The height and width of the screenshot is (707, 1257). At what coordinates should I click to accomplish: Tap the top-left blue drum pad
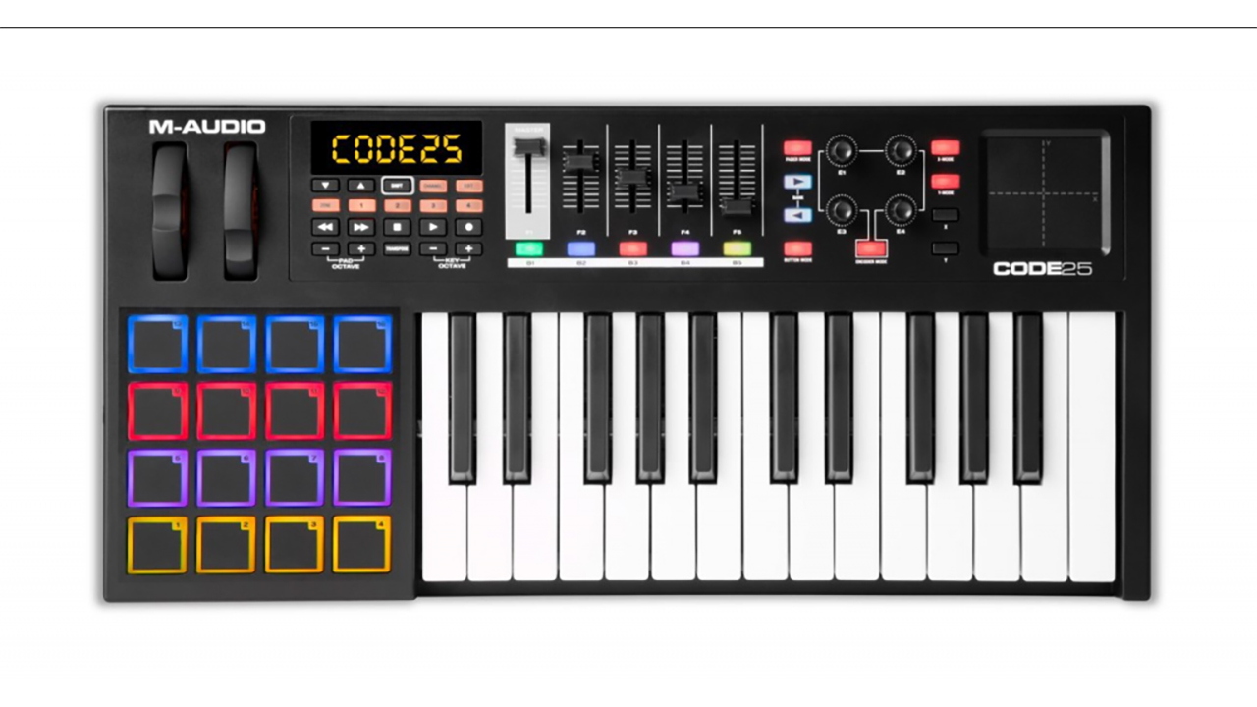pyautogui.click(x=157, y=344)
